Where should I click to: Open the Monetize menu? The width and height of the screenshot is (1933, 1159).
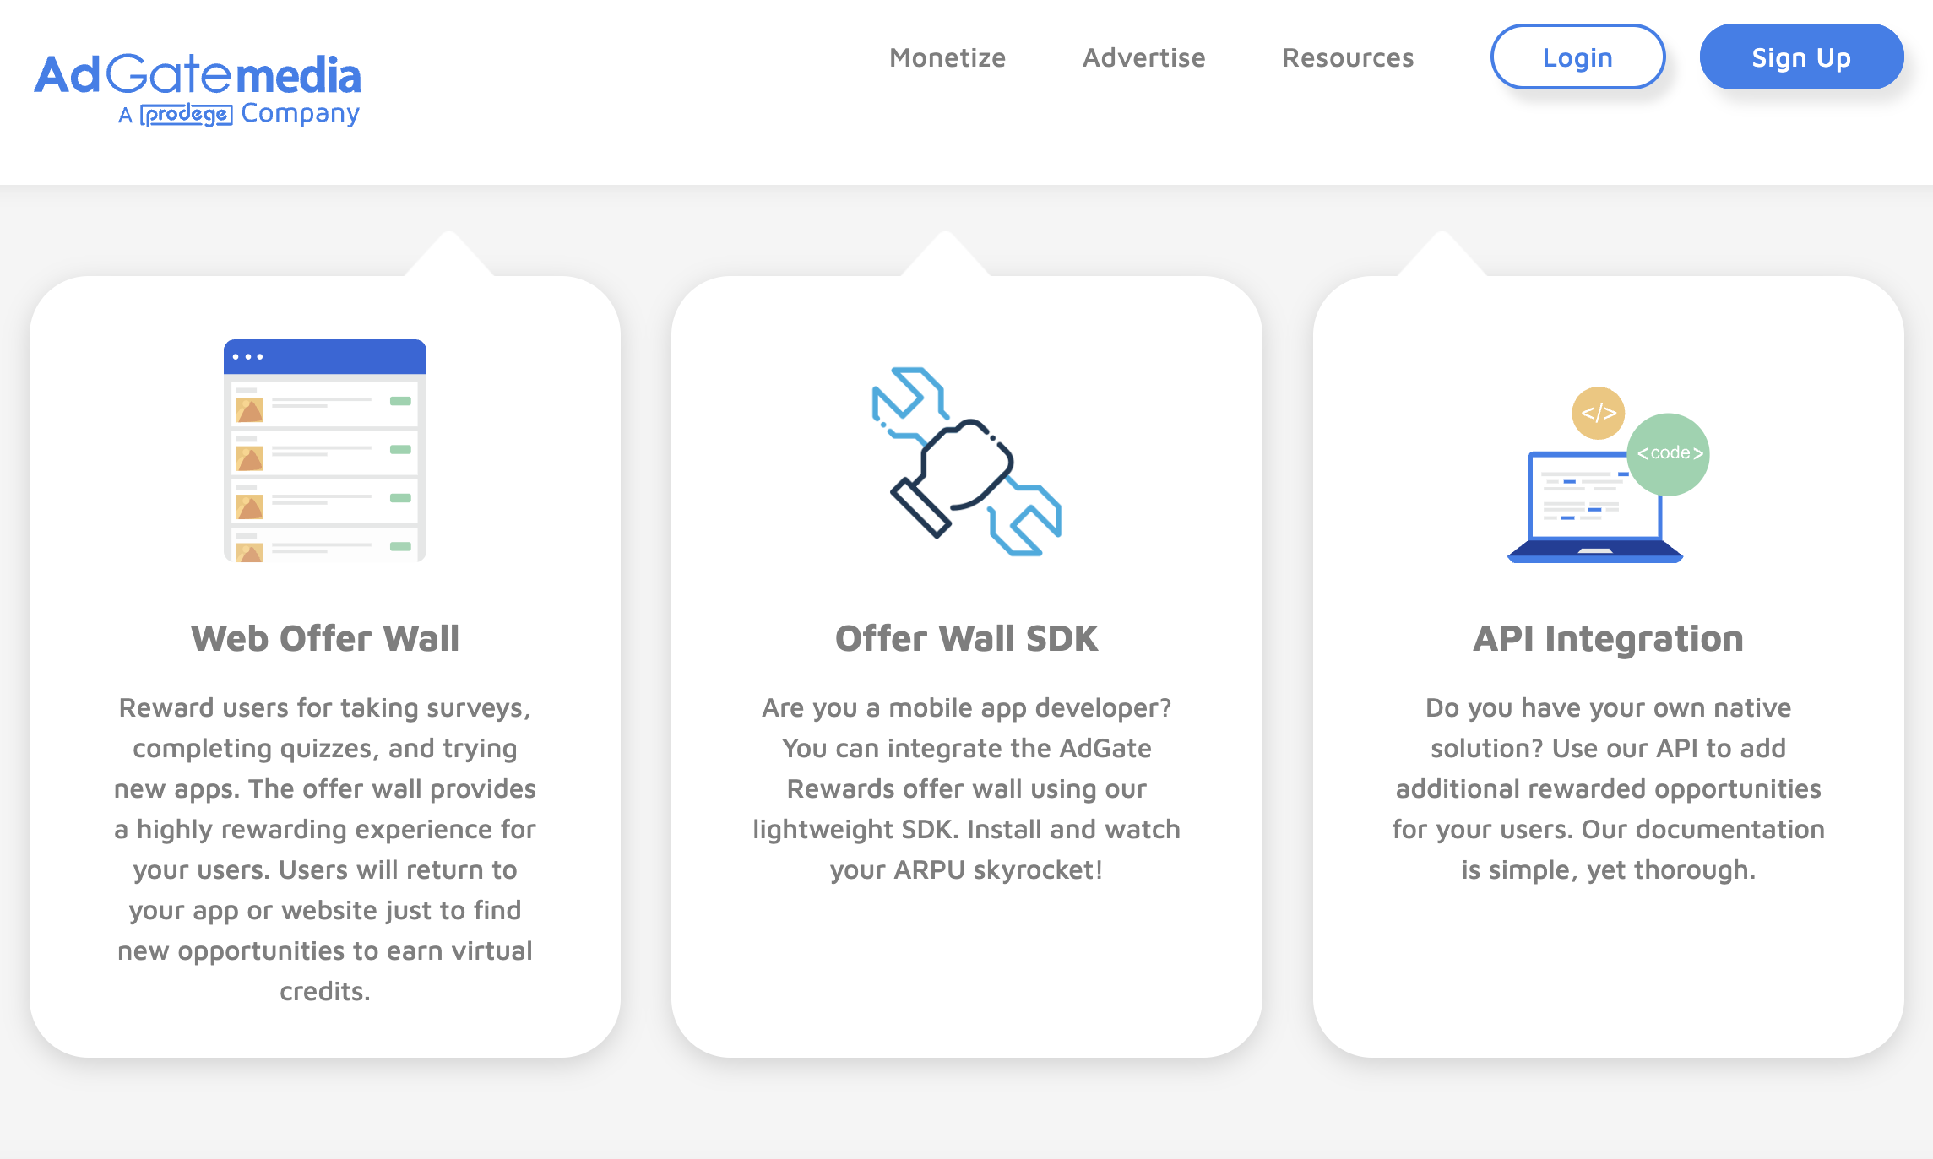(947, 57)
